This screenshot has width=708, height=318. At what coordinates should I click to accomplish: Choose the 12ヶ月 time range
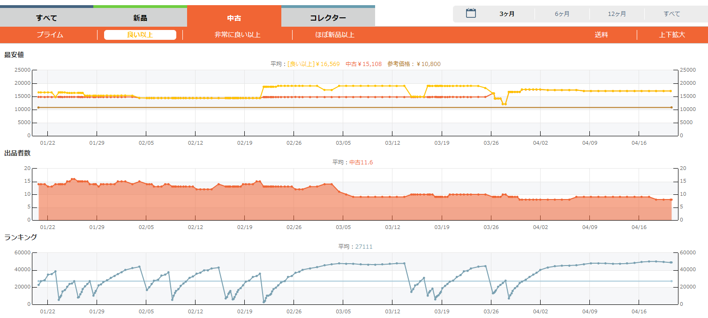(617, 14)
